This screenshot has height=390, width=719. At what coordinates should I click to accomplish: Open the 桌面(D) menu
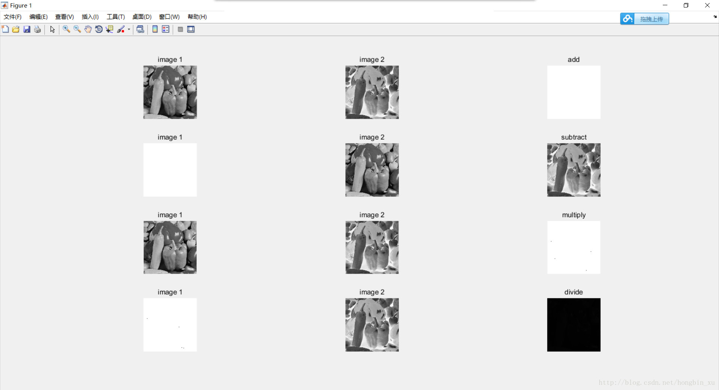coord(142,17)
